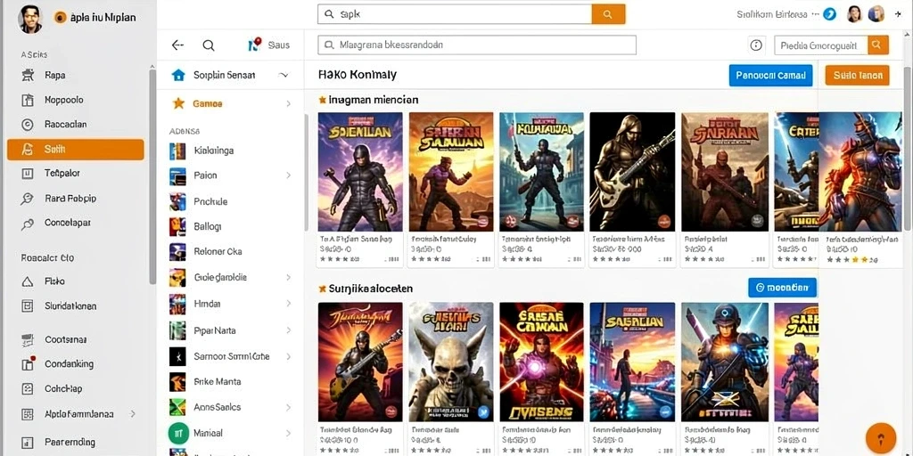Open the orange floating help button
This screenshot has height=456, width=913.
coord(880,438)
